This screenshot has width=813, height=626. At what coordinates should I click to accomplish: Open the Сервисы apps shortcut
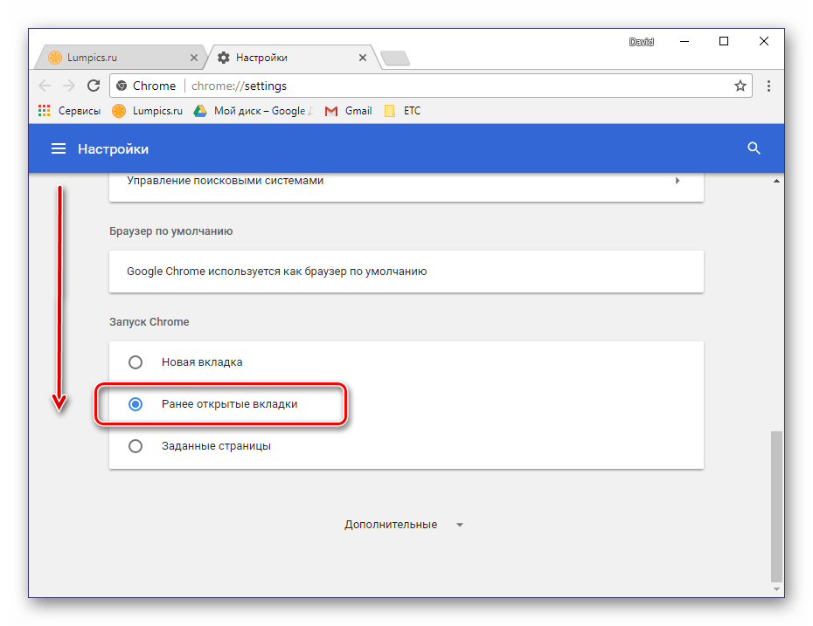coord(69,111)
